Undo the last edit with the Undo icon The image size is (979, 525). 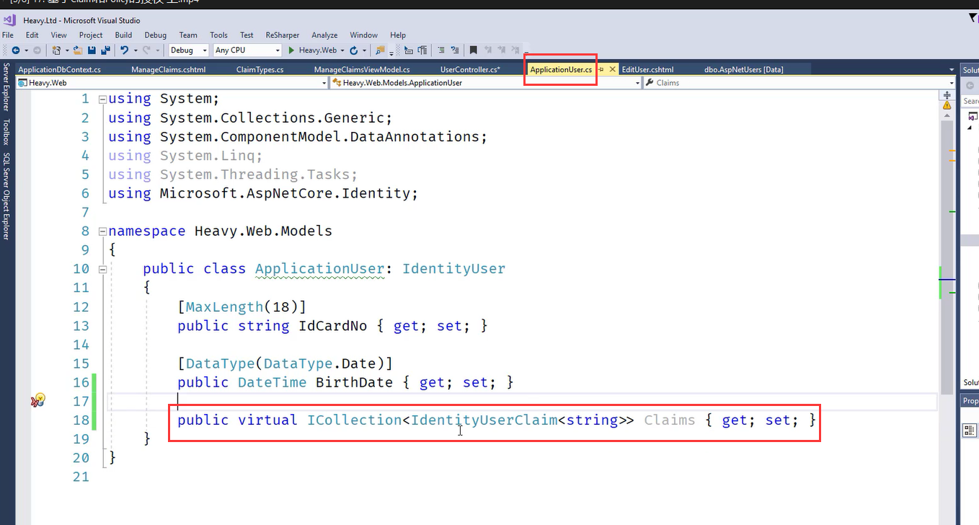124,50
